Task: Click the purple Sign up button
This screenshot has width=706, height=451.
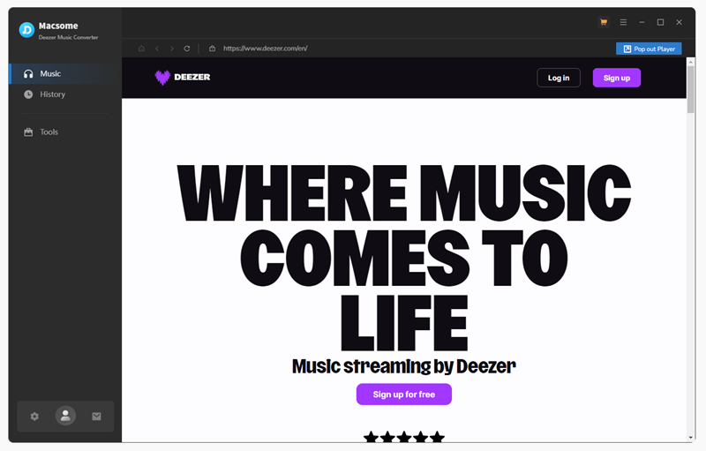Action: [616, 78]
